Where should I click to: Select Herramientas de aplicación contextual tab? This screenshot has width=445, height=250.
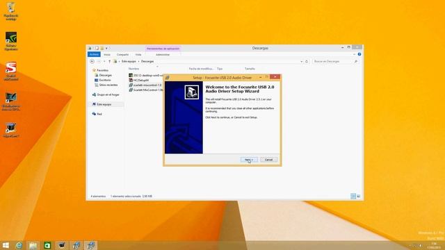click(163, 49)
